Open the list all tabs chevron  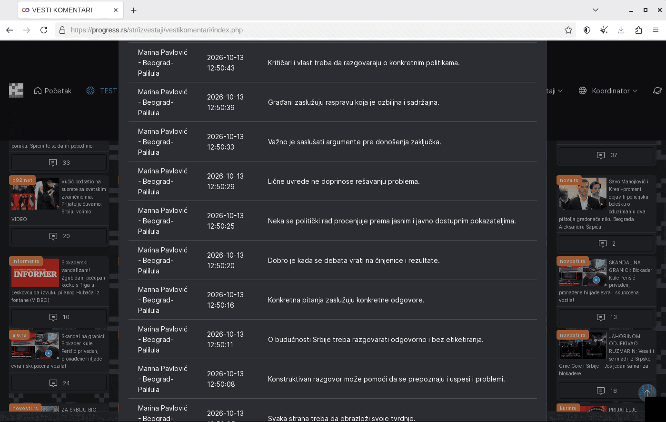tap(595, 10)
